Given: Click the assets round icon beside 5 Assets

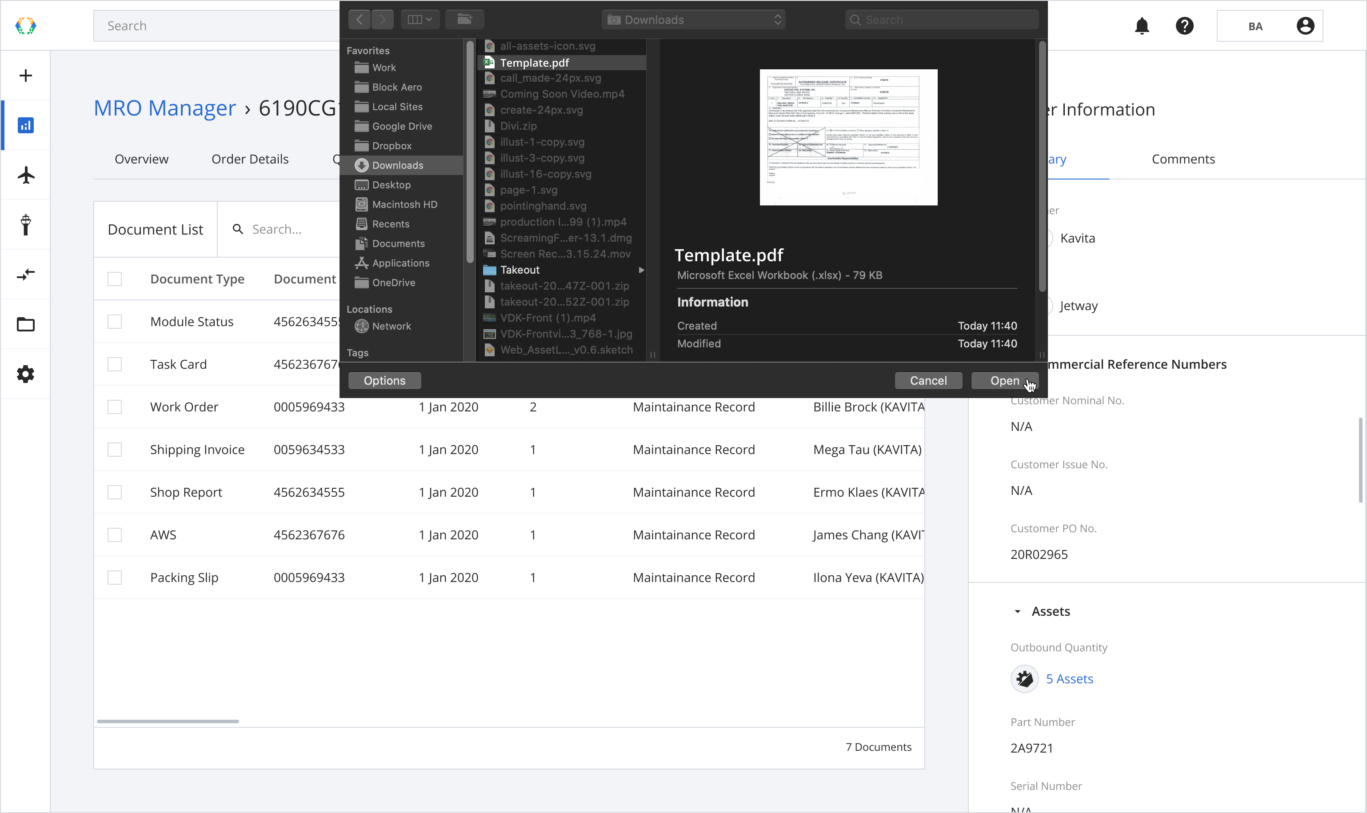Looking at the screenshot, I should pyautogui.click(x=1024, y=679).
